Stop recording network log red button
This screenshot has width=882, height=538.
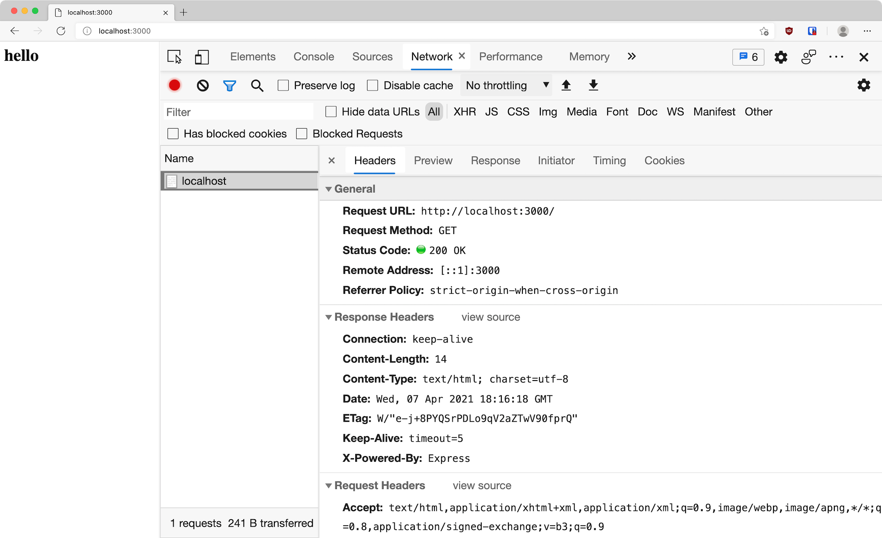175,85
